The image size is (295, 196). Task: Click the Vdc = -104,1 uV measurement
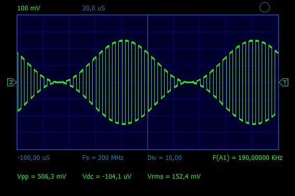(x=107, y=177)
